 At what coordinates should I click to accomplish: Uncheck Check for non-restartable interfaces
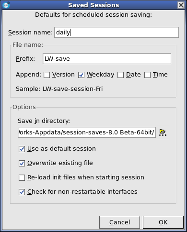22,192
